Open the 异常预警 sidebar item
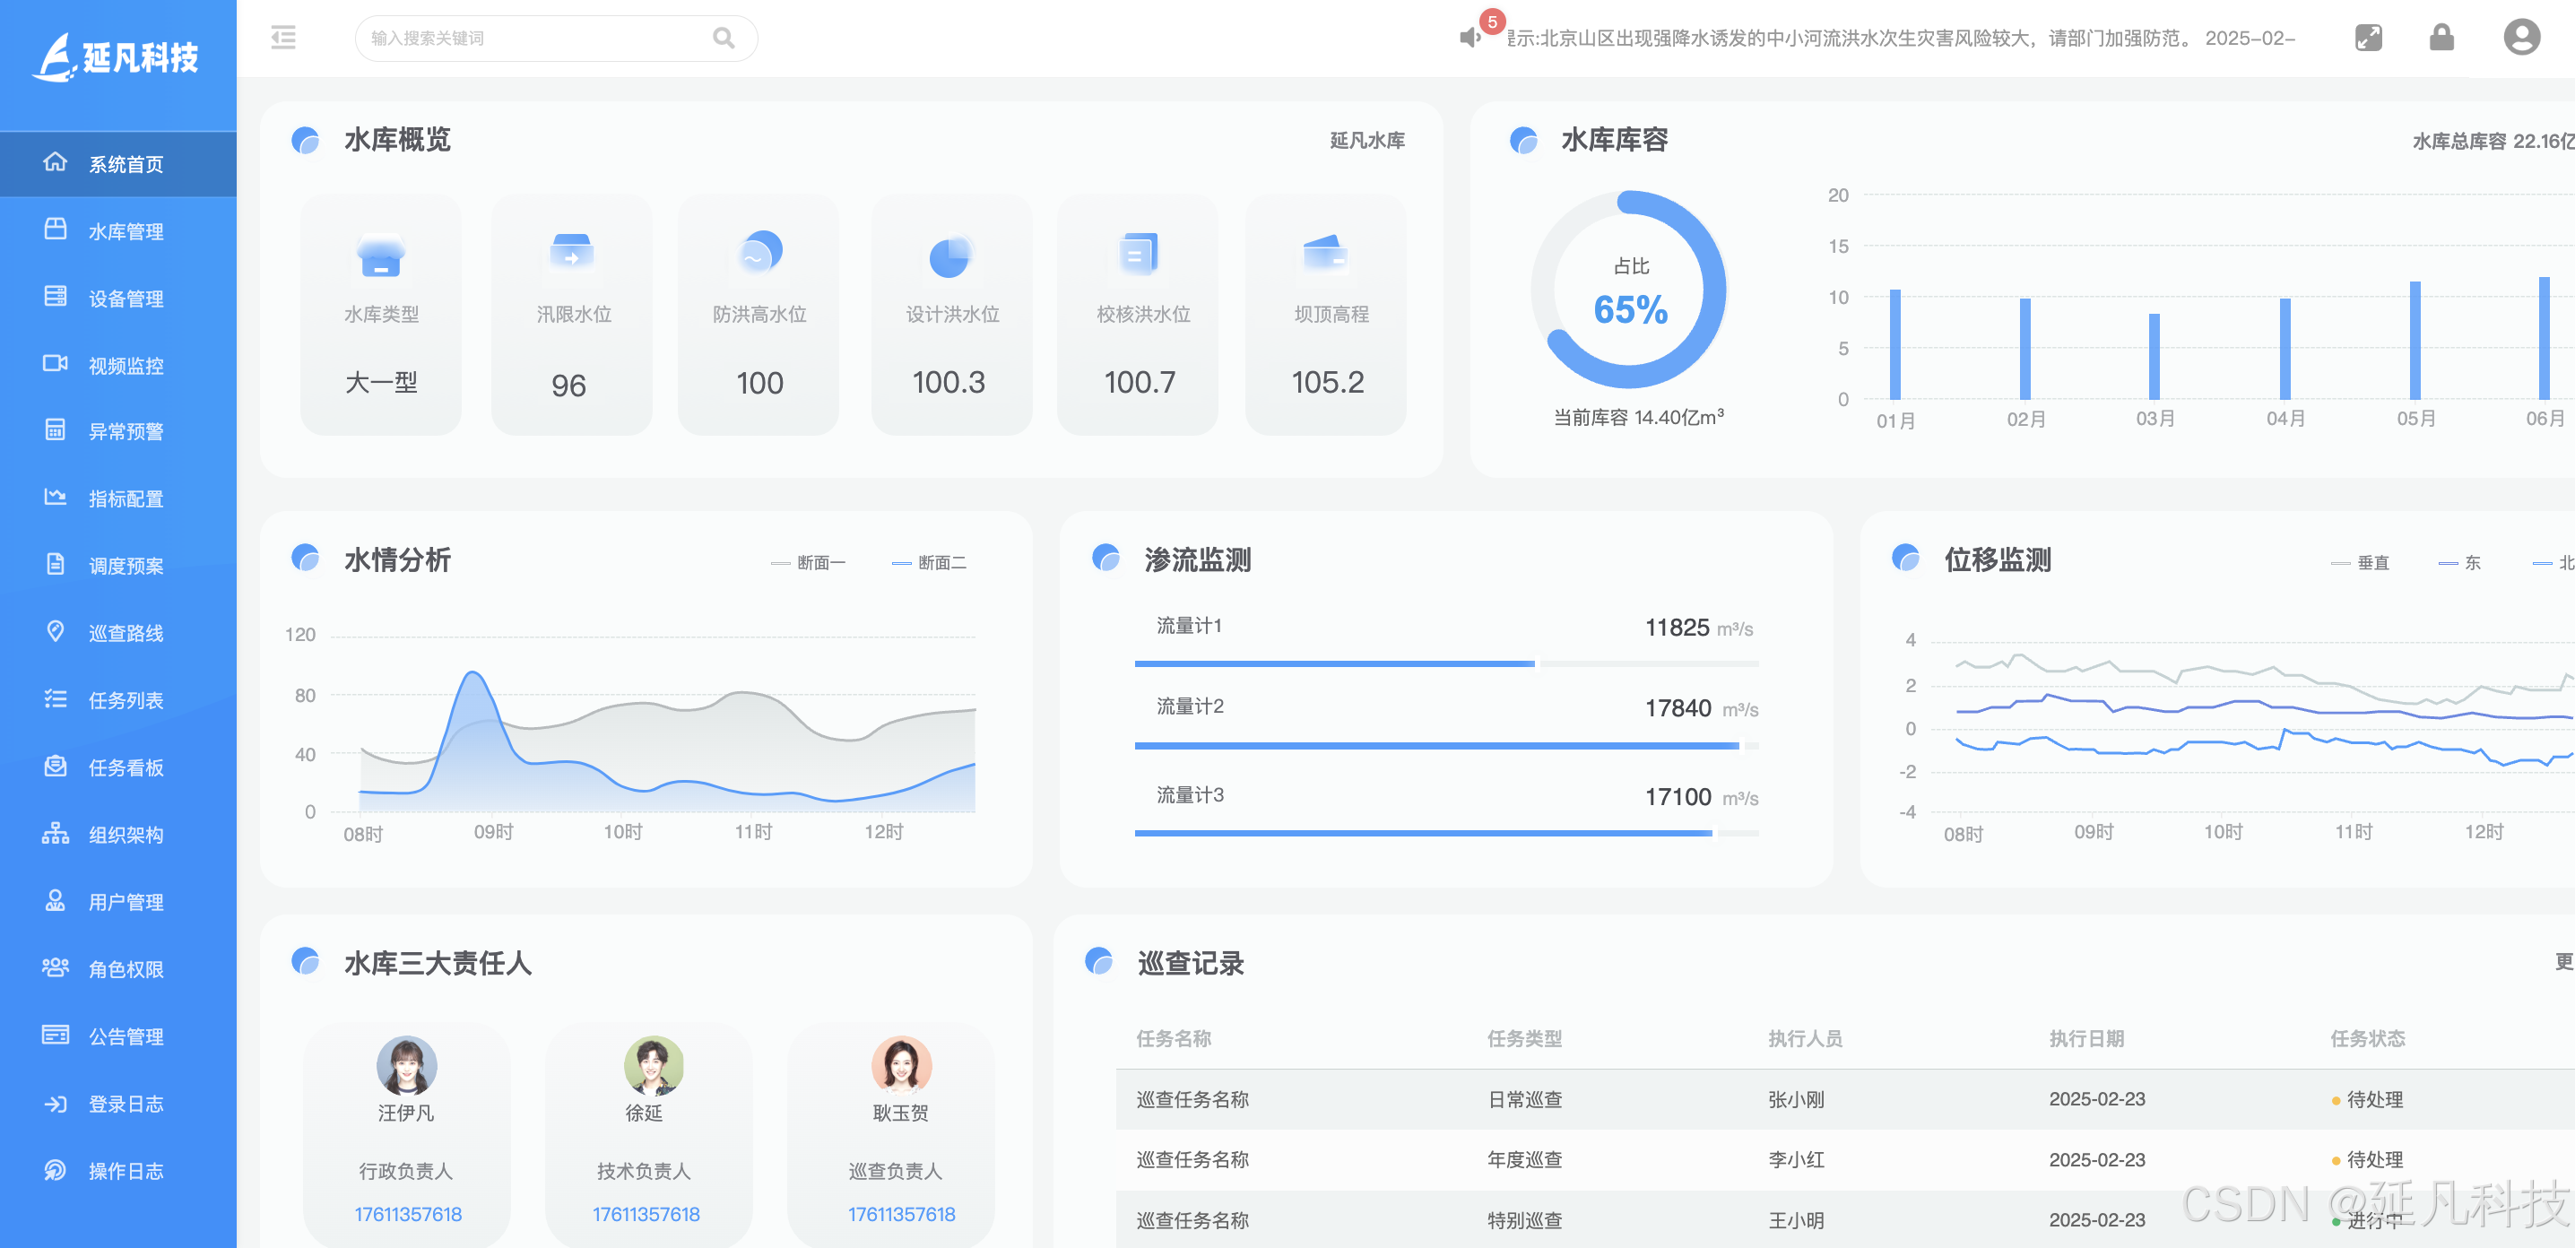This screenshot has width=2575, height=1248. coord(125,431)
